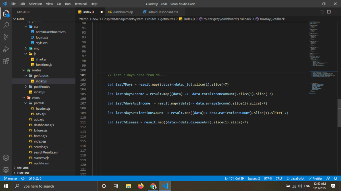Expand the img folder

44,48
